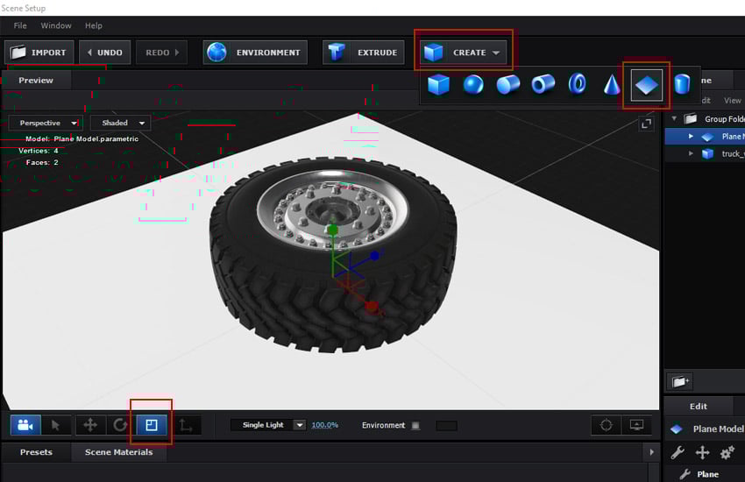The height and width of the screenshot is (482, 745).
Task: Open the Window menu
Action: (x=55, y=25)
